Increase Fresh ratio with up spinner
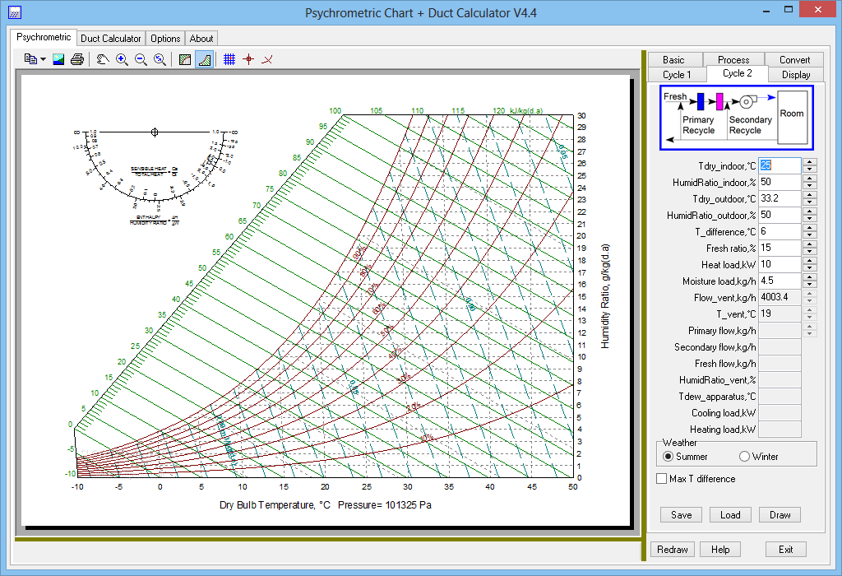The image size is (842, 576). pyautogui.click(x=810, y=244)
